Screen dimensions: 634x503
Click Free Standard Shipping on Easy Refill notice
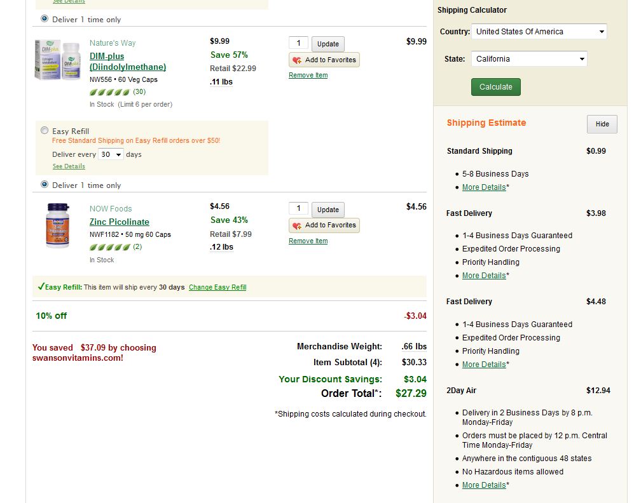136,140
